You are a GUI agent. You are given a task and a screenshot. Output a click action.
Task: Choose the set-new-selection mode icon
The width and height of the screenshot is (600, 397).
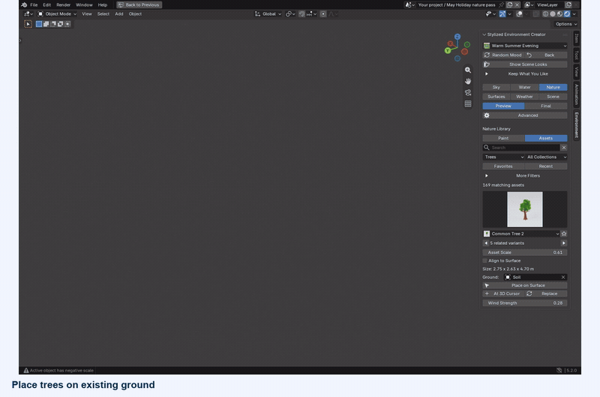[39, 24]
